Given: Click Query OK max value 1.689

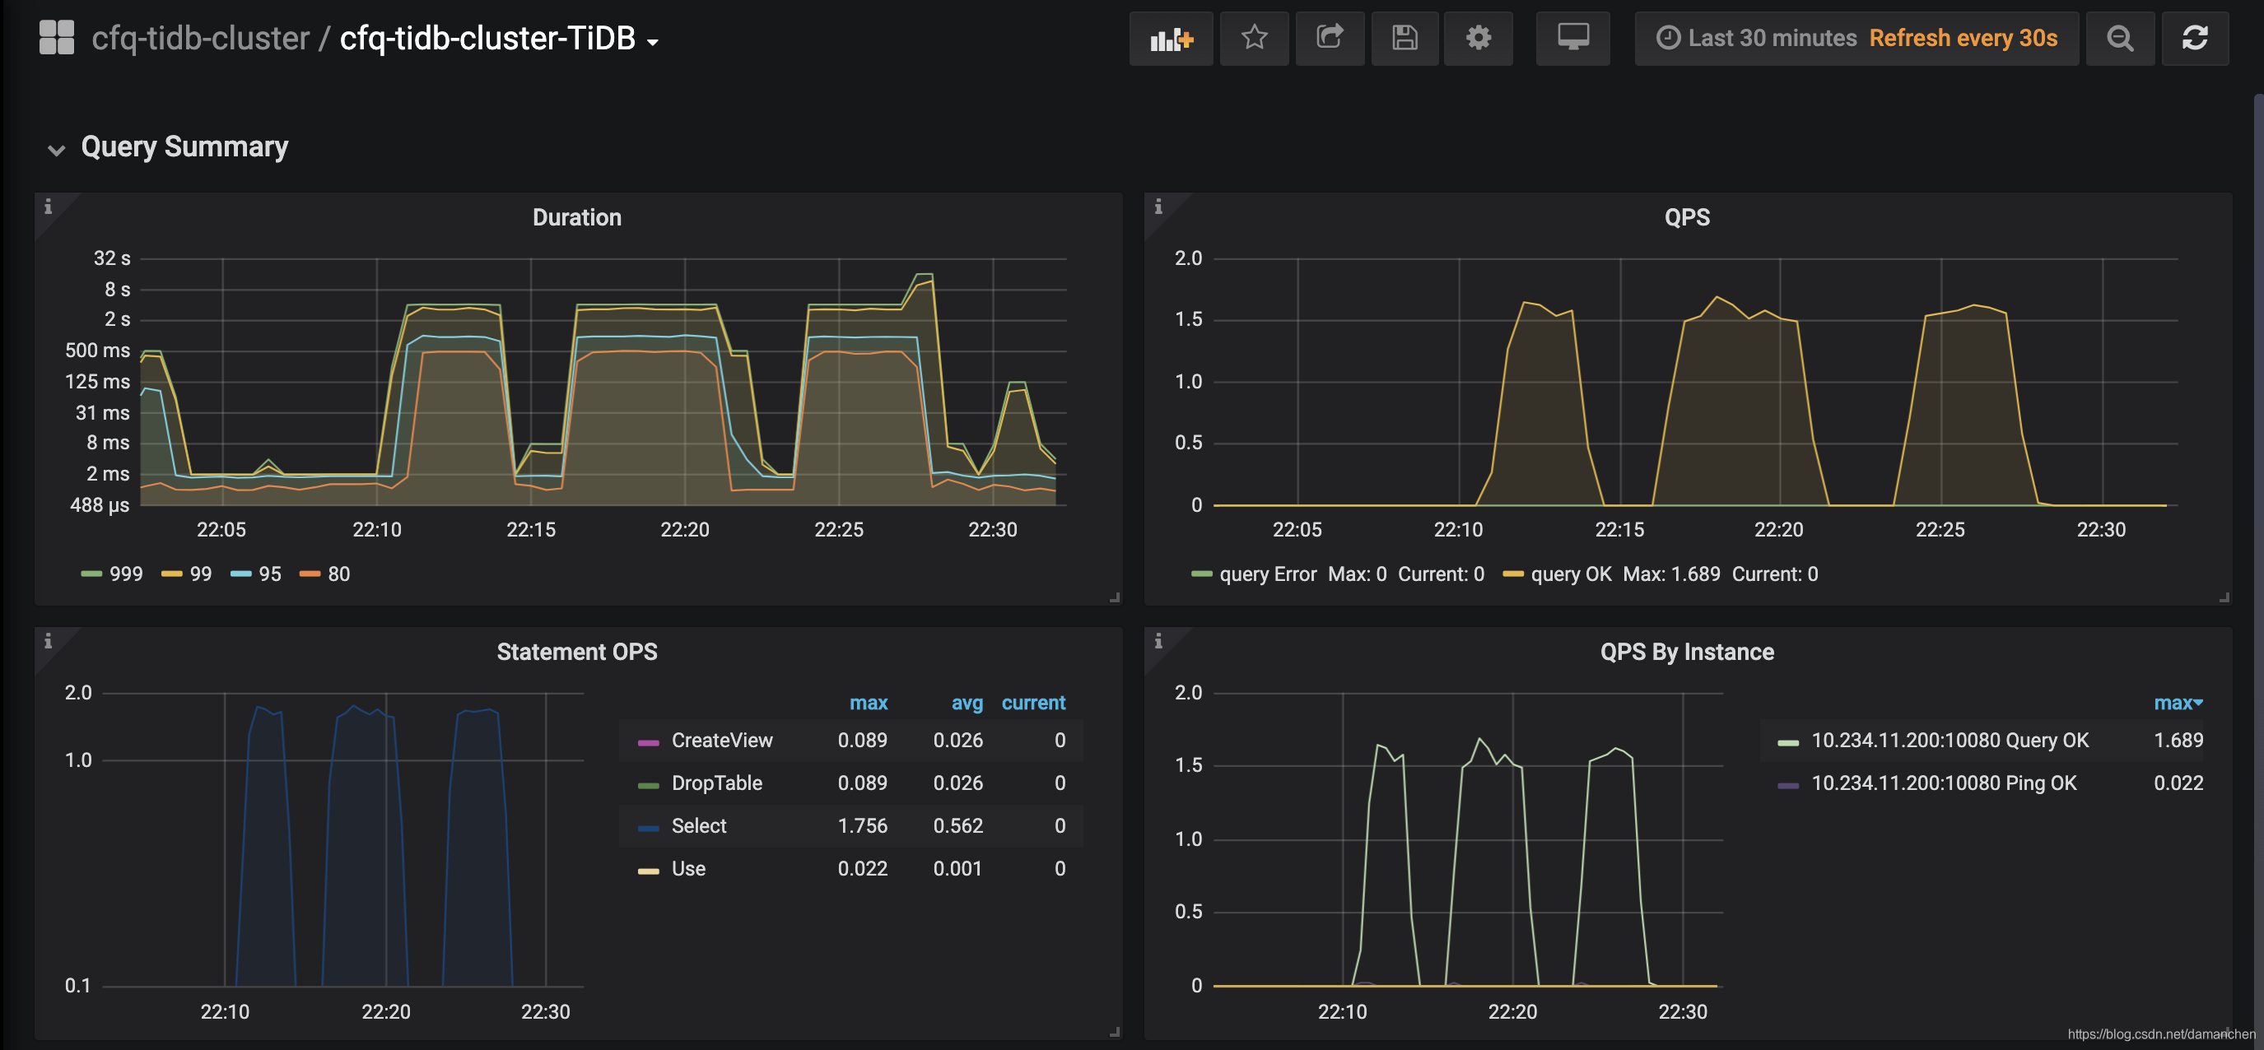Looking at the screenshot, I should pos(2178,740).
